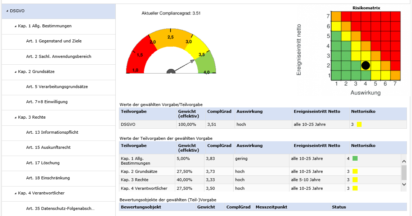Click the scroll-up arrow of the Teilvorgaben table
The height and width of the screenshot is (216, 412).
coord(404,161)
